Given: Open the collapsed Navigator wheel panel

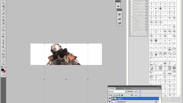Looking at the screenshot, I should pyautogui.click(x=120, y=15).
